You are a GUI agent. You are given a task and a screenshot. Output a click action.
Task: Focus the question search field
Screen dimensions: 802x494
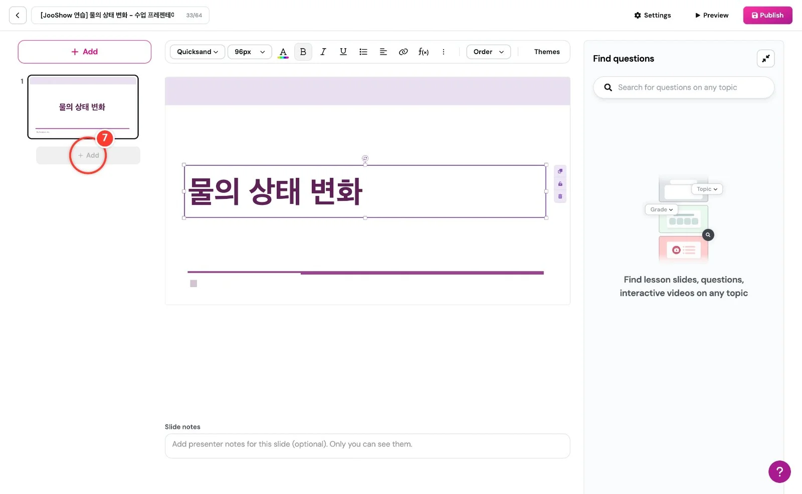coord(684,87)
